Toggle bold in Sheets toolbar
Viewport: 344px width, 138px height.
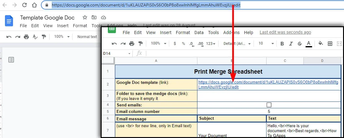click(282, 44)
